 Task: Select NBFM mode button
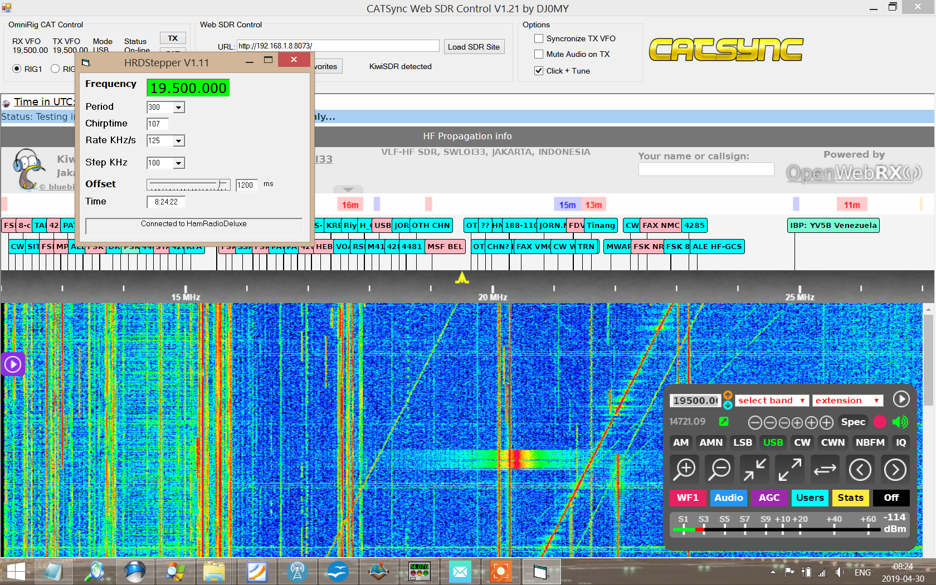(870, 442)
